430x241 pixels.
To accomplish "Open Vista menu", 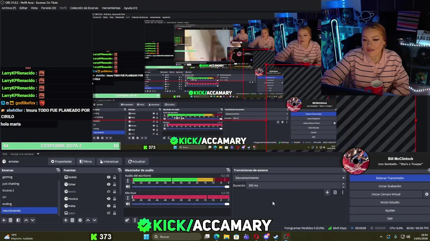I will coord(34,8).
